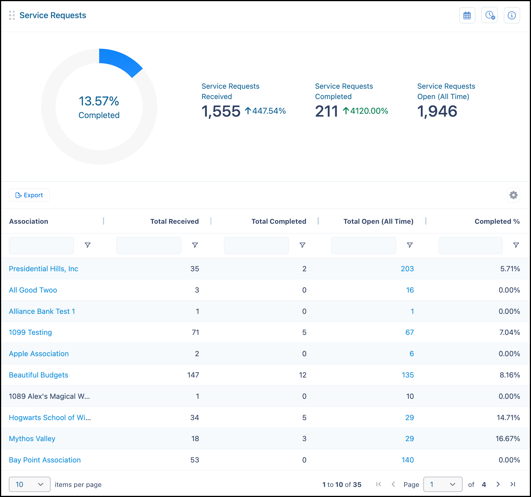
Task: Open Presidential Hills, Inc link
Action: click(x=44, y=269)
